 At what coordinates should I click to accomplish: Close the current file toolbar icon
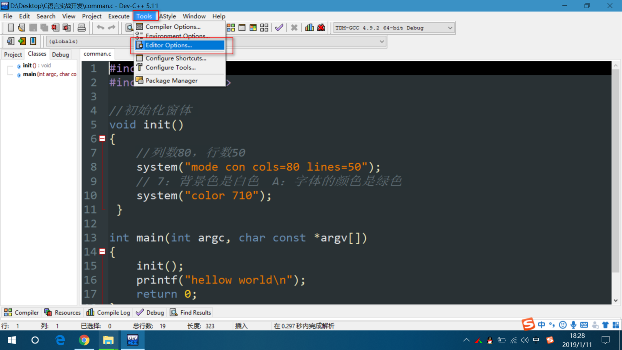click(55, 28)
